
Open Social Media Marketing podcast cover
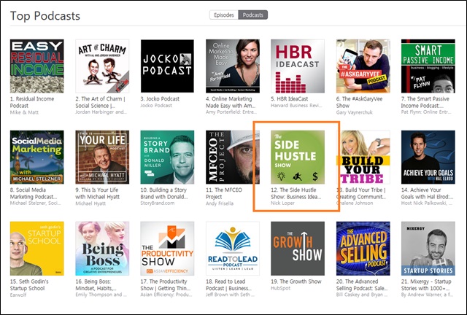click(36, 157)
